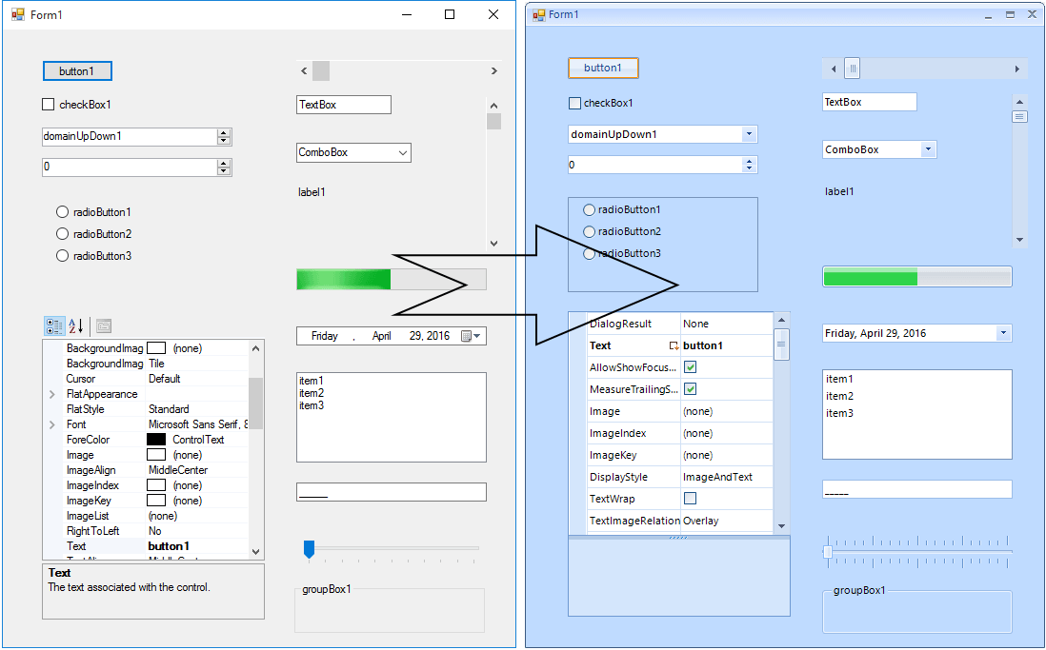1046x650 pixels.
Task: Open calendar icon in gray form date picker
Action: click(x=466, y=336)
